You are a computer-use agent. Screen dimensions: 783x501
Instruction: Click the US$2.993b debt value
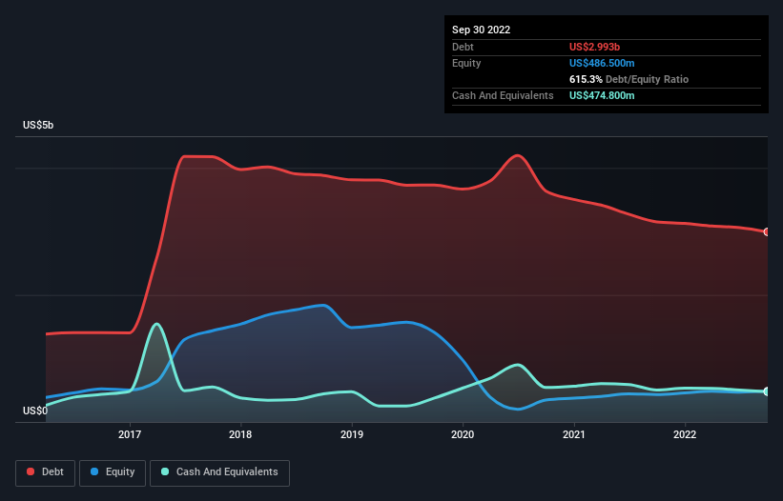(x=594, y=47)
